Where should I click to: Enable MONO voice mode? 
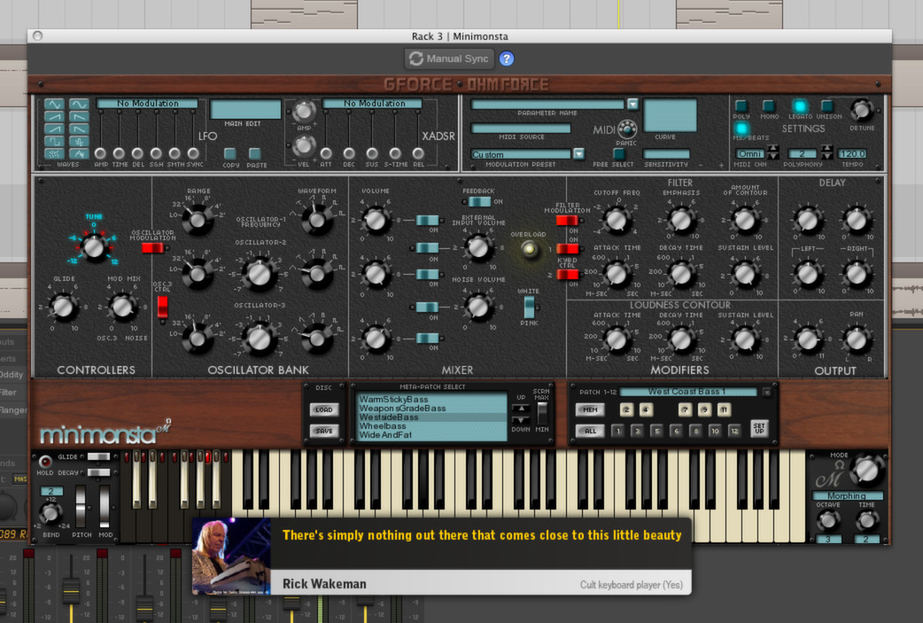coord(769,105)
